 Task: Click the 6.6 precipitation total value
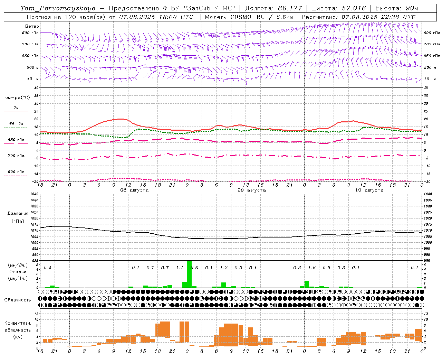click(x=194, y=268)
